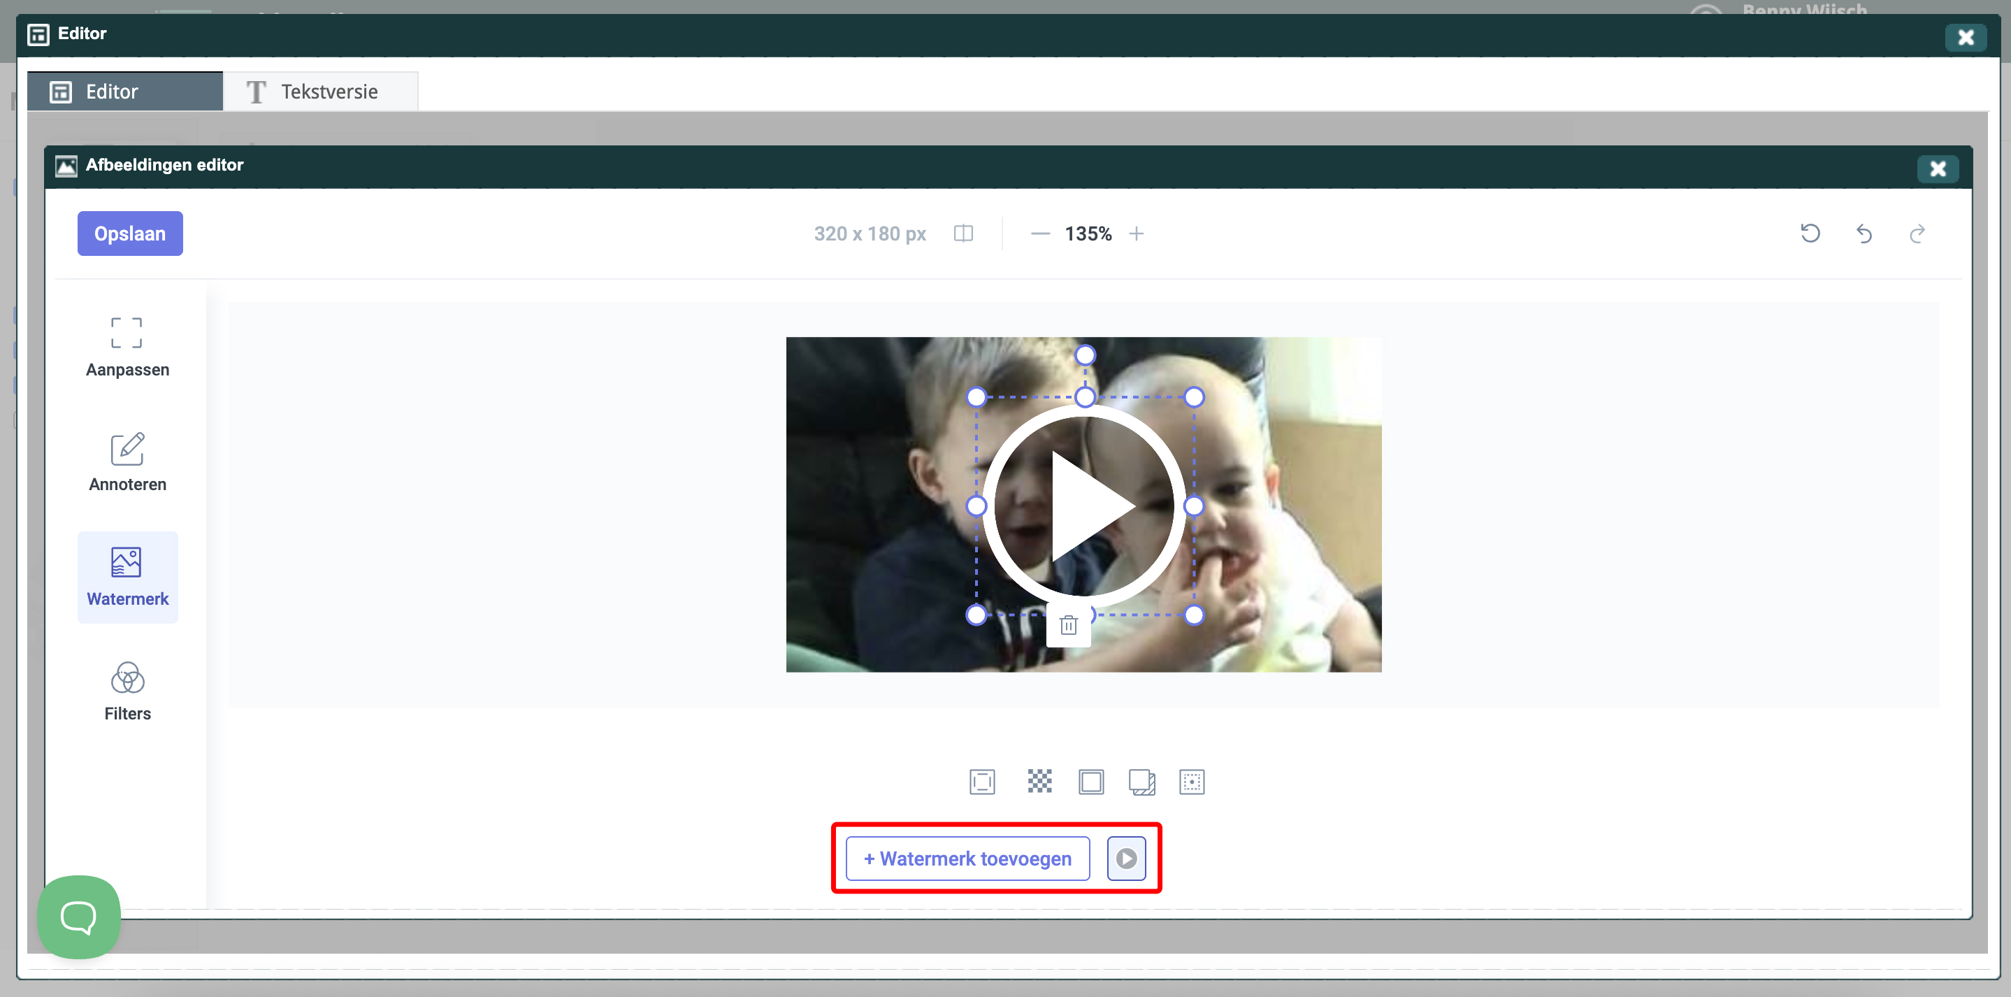Click the double-bordered square stroke icon
This screenshot has height=997, width=2011.
click(1090, 781)
